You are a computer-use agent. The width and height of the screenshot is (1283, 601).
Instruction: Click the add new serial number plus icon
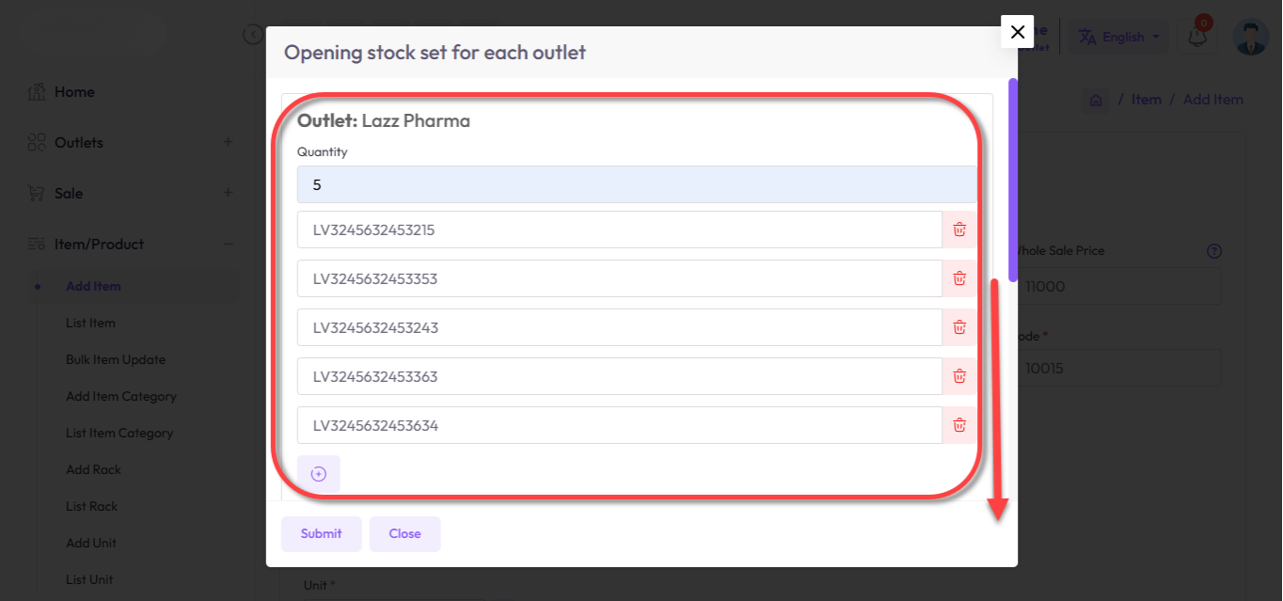319,473
